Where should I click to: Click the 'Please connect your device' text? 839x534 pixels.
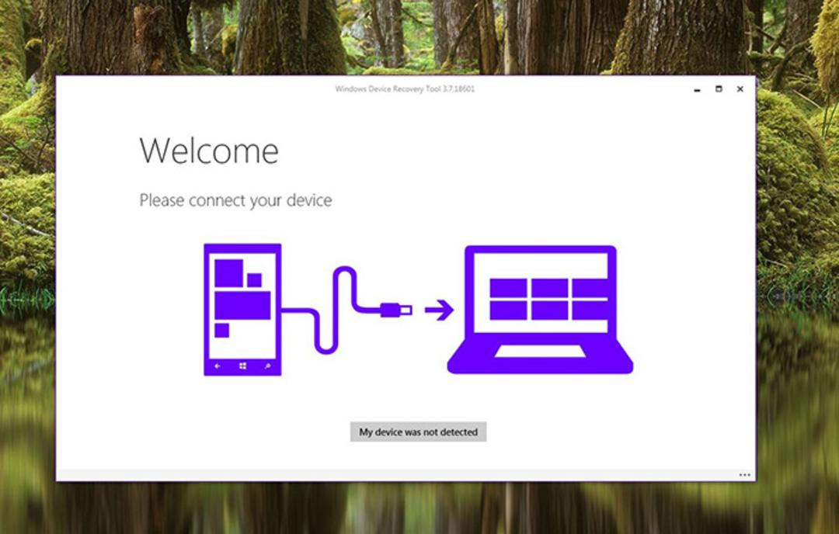[x=235, y=200]
